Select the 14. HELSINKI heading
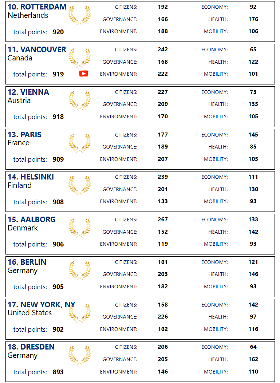Image resolution: width=280 pixels, height=383 pixels. 31,177
